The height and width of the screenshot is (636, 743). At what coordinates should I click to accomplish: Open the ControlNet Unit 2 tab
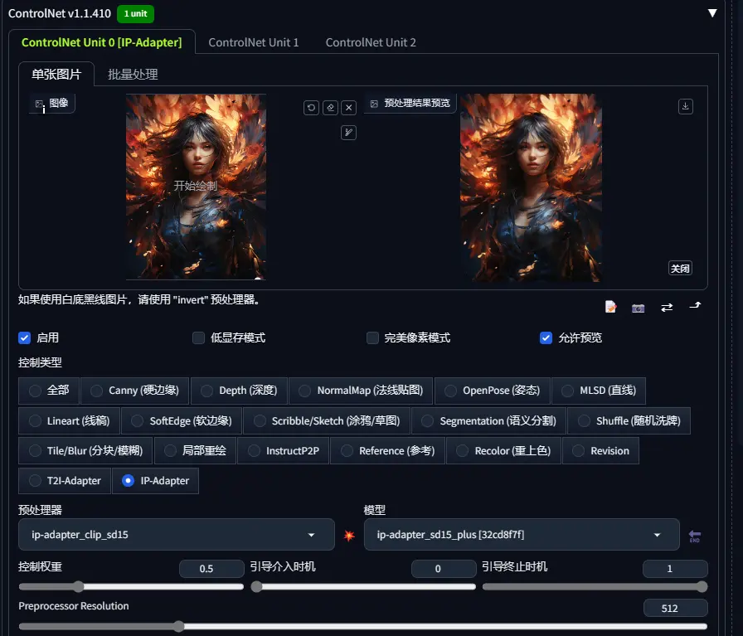point(371,42)
